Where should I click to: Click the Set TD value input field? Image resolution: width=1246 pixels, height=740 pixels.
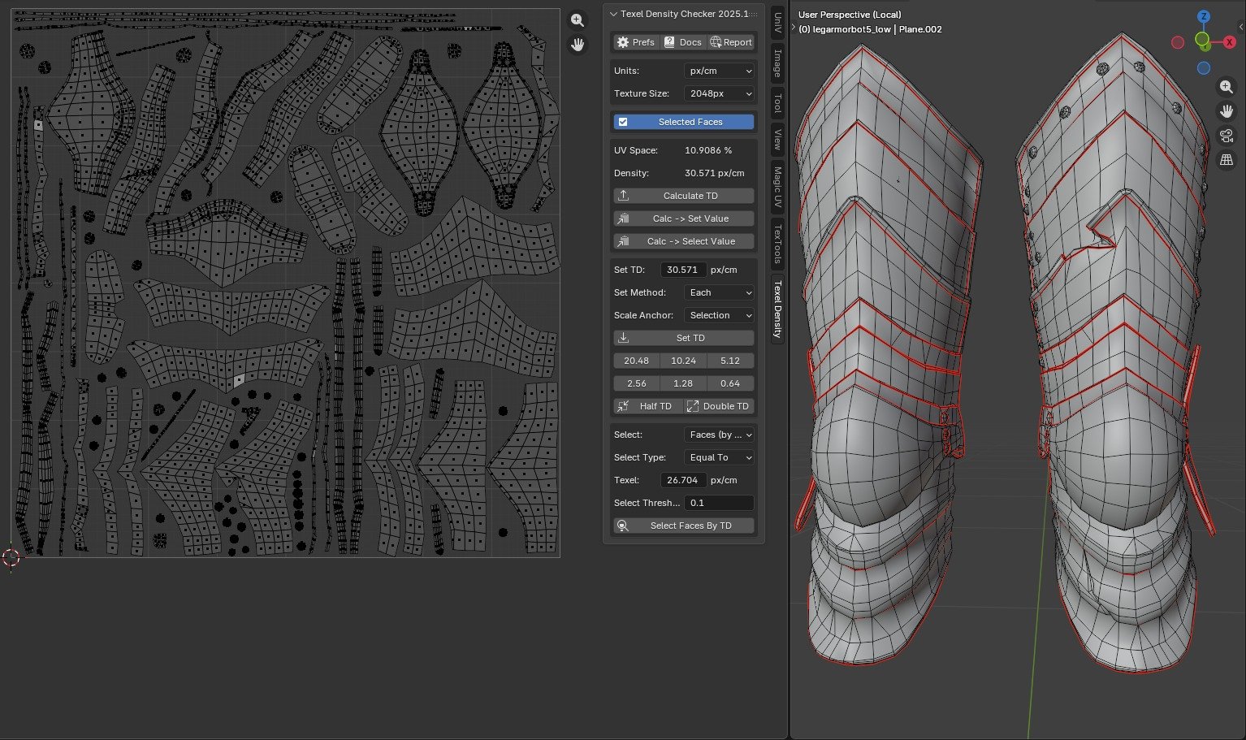pyautogui.click(x=682, y=270)
